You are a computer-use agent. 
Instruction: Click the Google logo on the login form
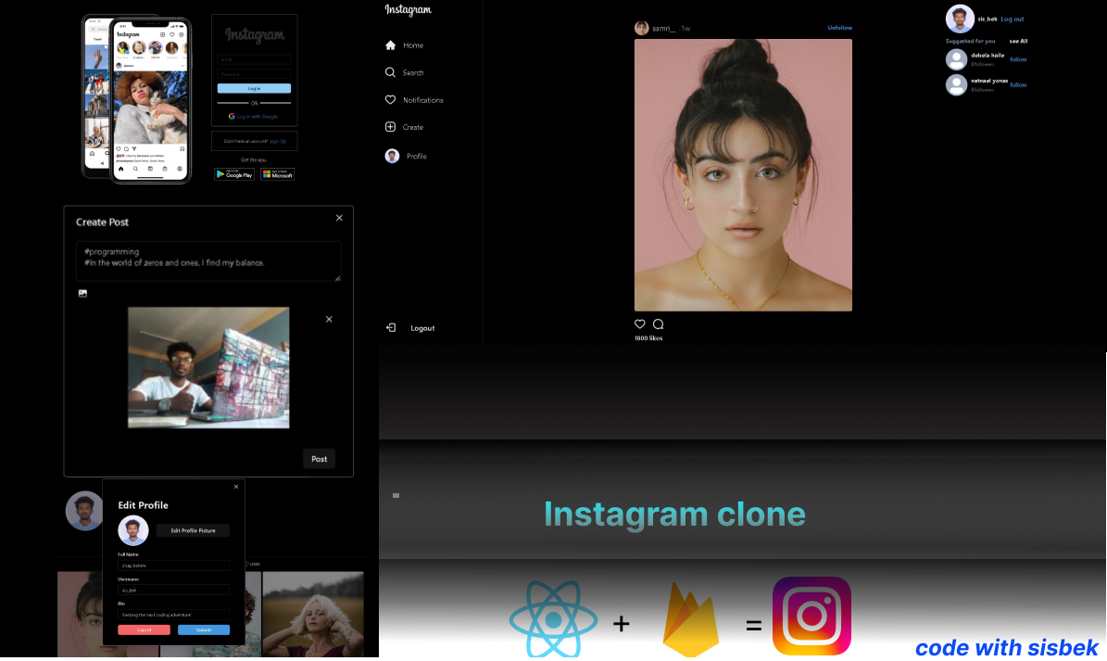pos(232,117)
